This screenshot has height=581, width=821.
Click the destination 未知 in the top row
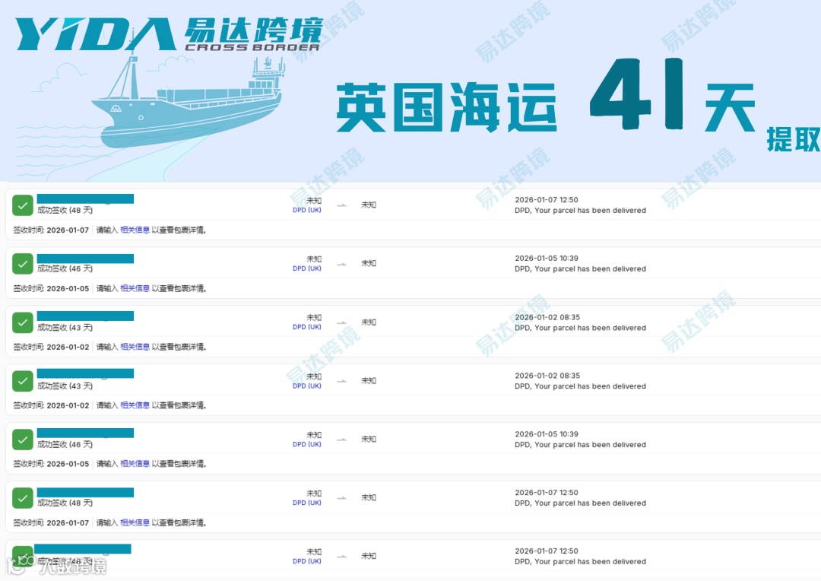(369, 205)
